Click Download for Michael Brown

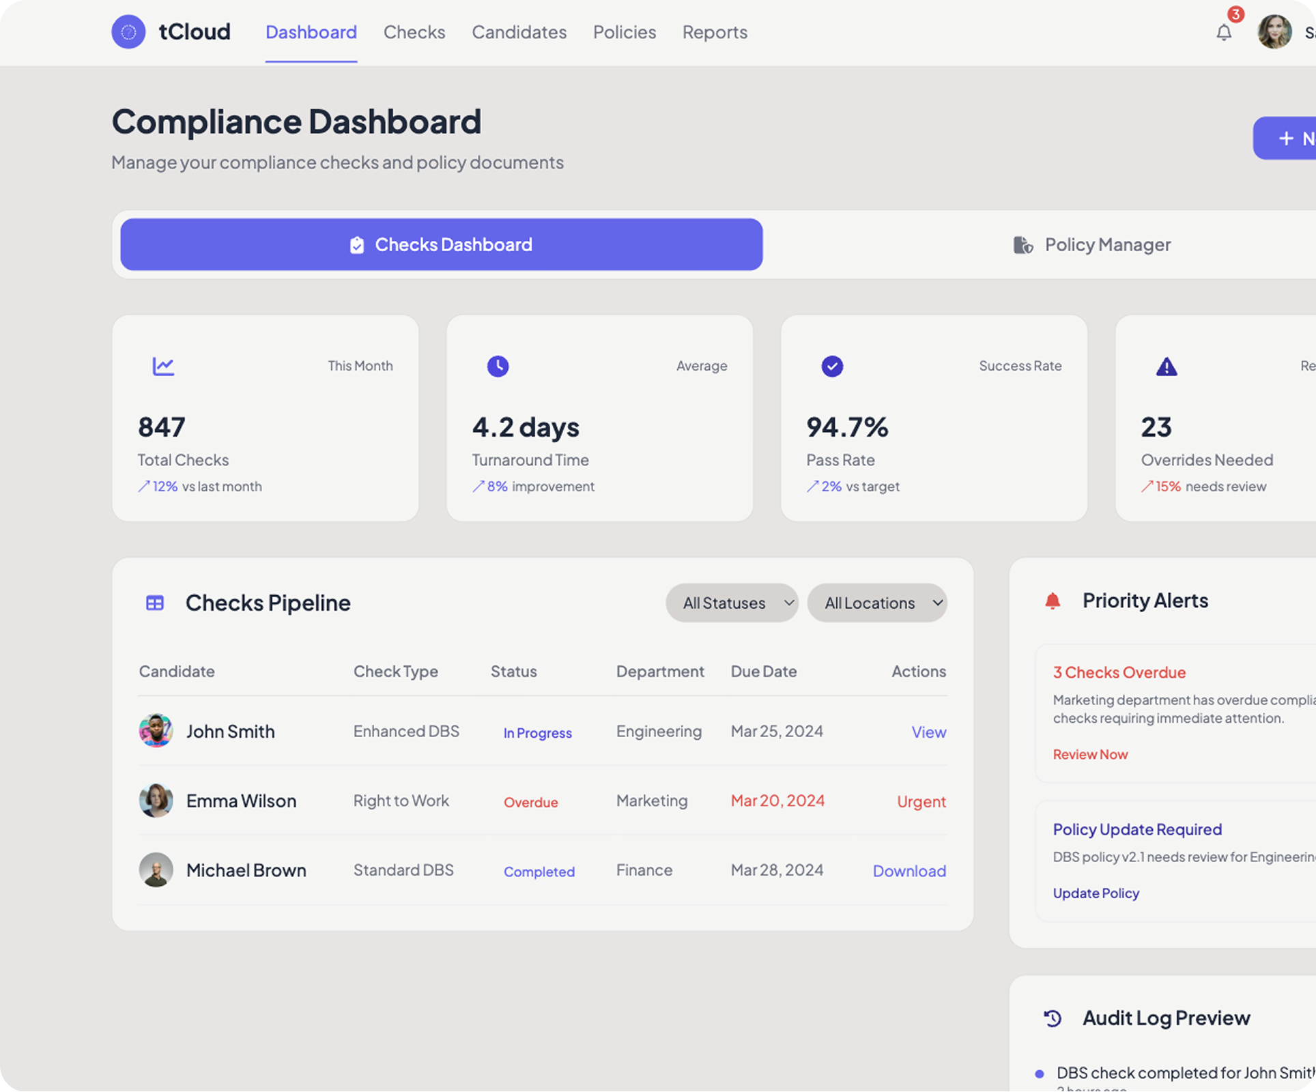pos(909,872)
